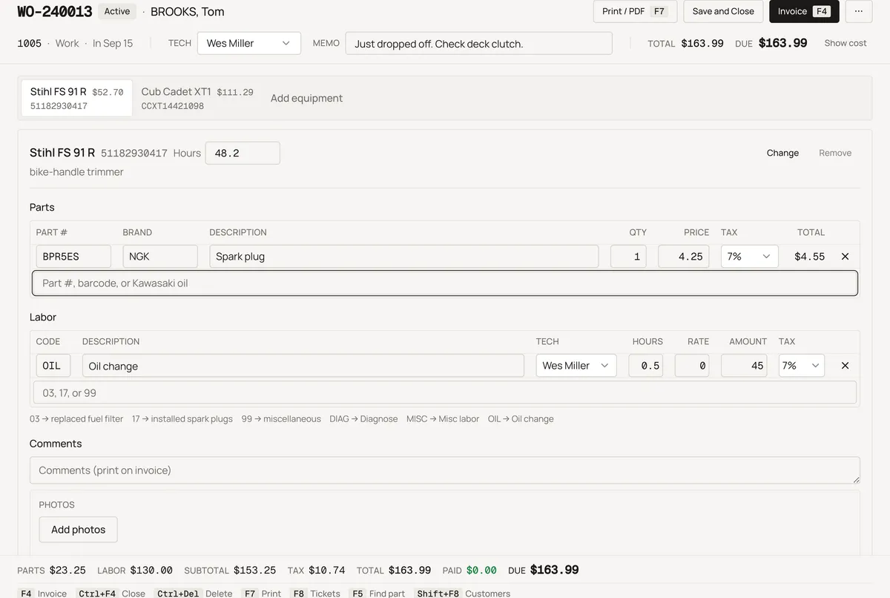Click the Print / PDF button
Viewport: 890px width, 598px height.
(x=635, y=11)
